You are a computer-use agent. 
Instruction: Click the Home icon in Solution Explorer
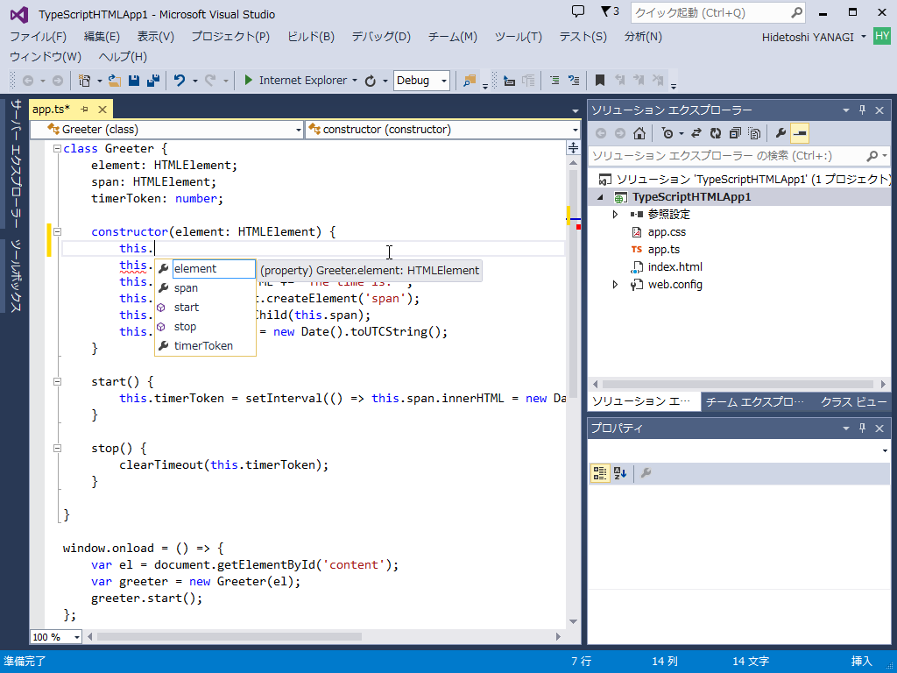tap(639, 133)
